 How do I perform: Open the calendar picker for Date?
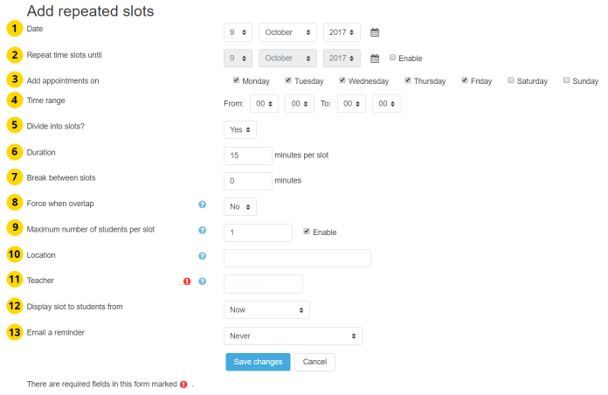tap(375, 32)
